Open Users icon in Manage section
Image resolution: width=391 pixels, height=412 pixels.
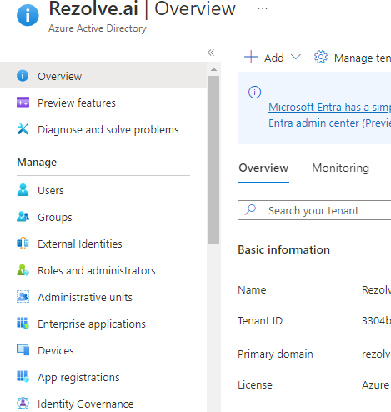tap(23, 190)
